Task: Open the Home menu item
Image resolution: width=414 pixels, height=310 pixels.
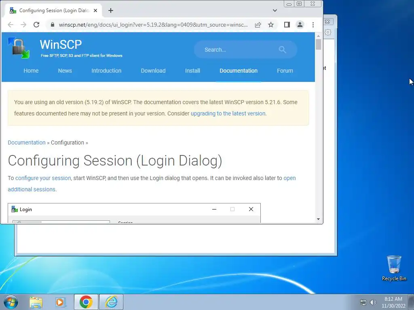Action: pyautogui.click(x=31, y=71)
